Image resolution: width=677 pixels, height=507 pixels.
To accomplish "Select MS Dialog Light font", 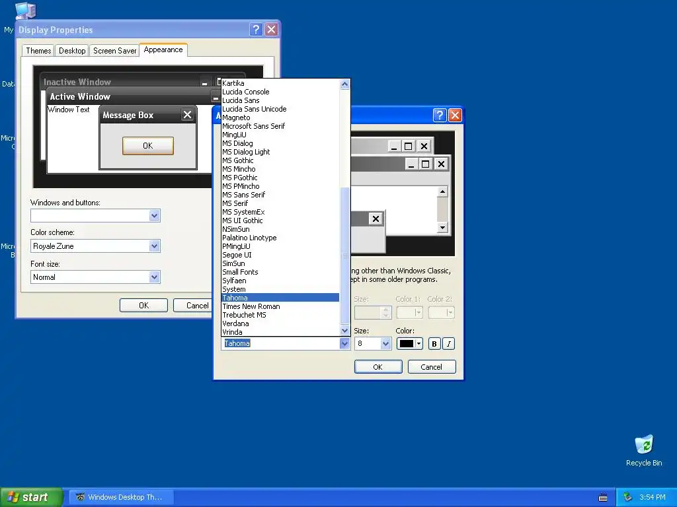I will [x=280, y=152].
